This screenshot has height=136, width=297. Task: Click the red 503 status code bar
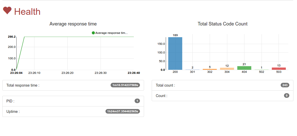pos(279,69)
